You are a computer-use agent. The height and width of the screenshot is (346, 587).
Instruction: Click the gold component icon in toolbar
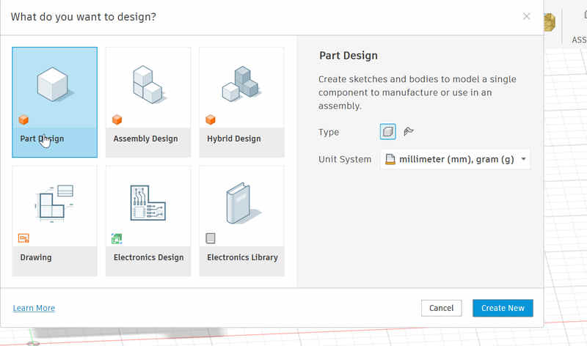coord(548,22)
